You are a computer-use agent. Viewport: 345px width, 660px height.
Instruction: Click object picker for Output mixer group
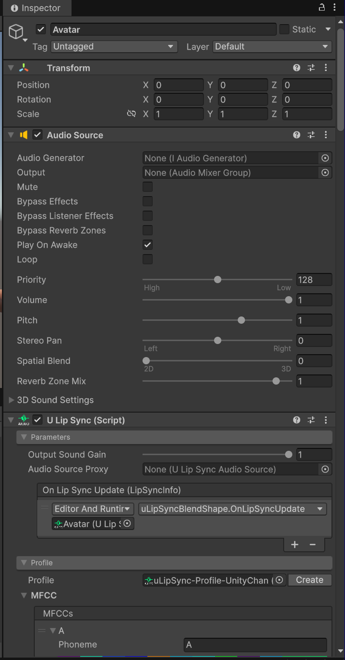325,172
